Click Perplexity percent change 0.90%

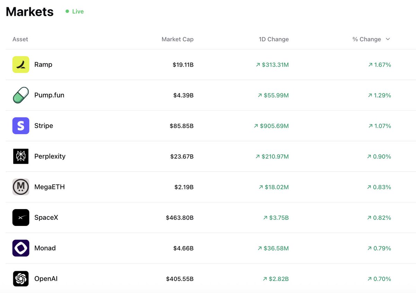(379, 157)
